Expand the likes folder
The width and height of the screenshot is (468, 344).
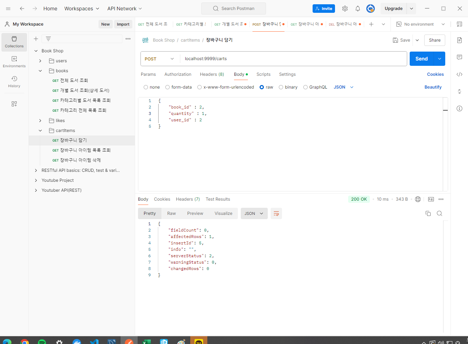40,121
